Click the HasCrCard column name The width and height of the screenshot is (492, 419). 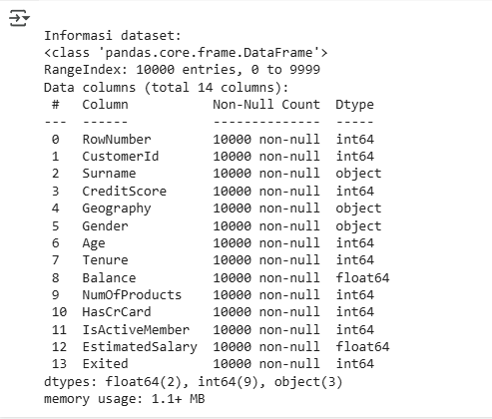pos(117,312)
